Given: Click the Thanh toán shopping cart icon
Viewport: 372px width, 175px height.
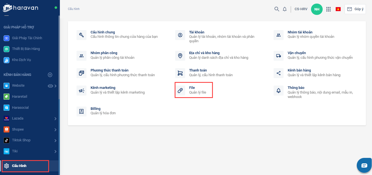Looking at the screenshot, I should click(x=180, y=73).
